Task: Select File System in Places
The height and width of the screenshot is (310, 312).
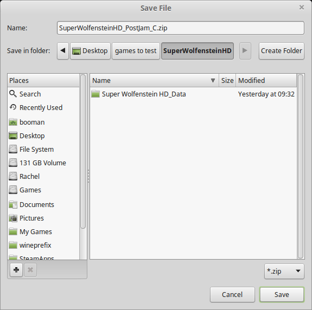Action: pos(36,149)
